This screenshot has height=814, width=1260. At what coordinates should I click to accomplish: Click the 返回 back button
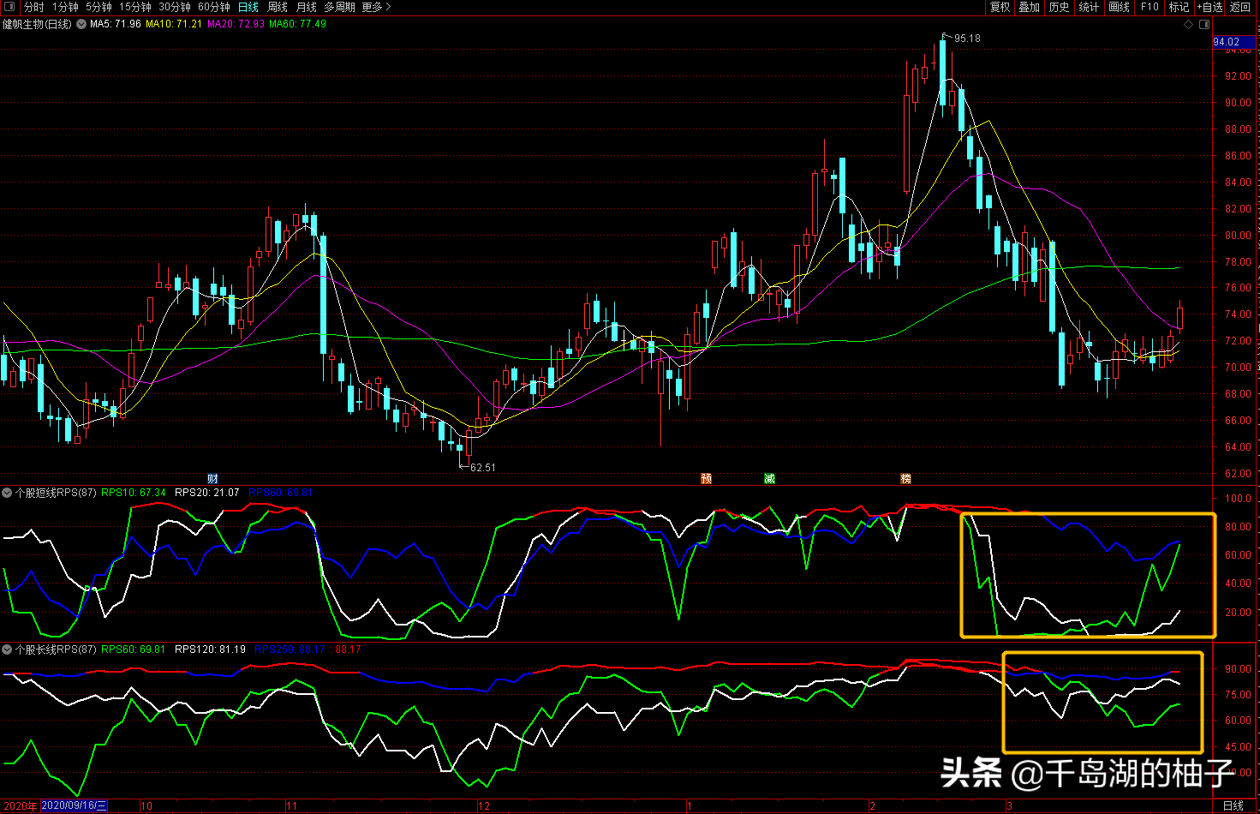pos(1240,7)
